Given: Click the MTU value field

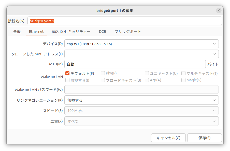Looking at the screenshot, I should coord(126,64).
